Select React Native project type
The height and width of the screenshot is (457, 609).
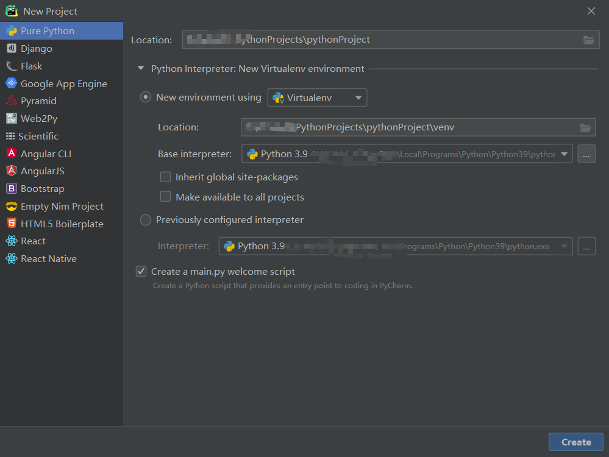coord(62,258)
